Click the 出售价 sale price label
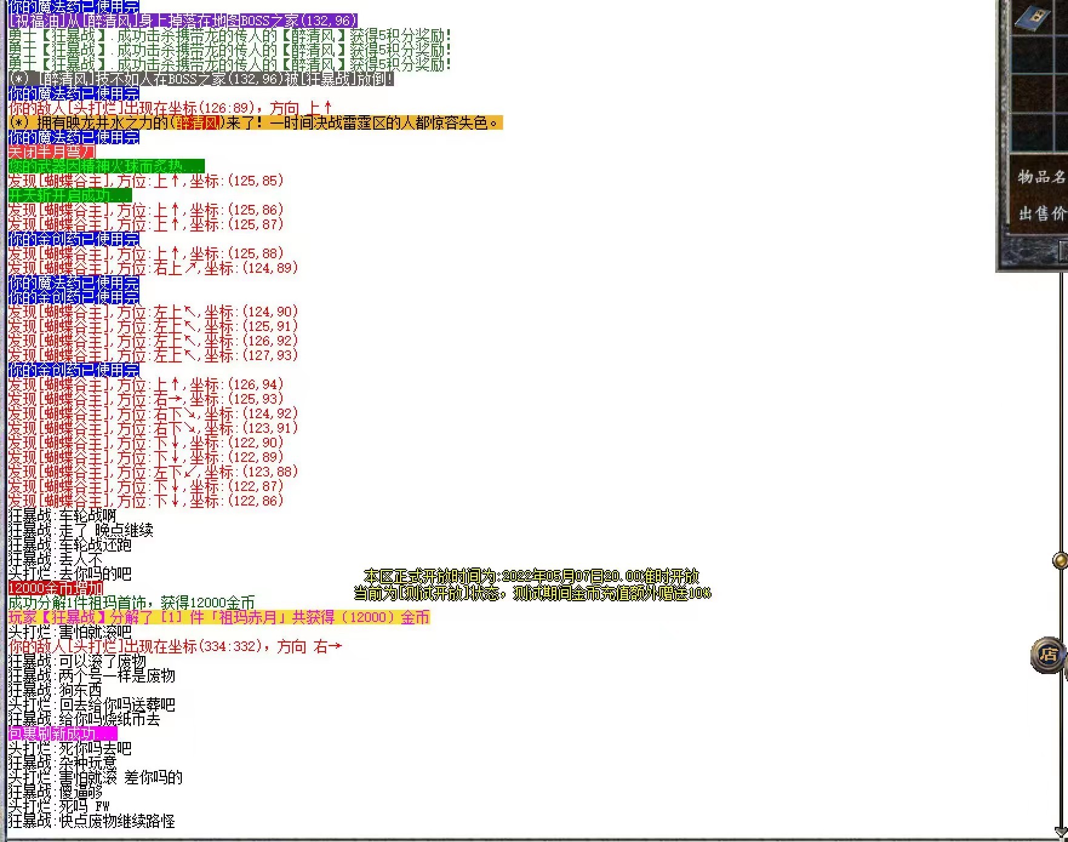Viewport: 1068px width, 842px height. pyautogui.click(x=1042, y=213)
